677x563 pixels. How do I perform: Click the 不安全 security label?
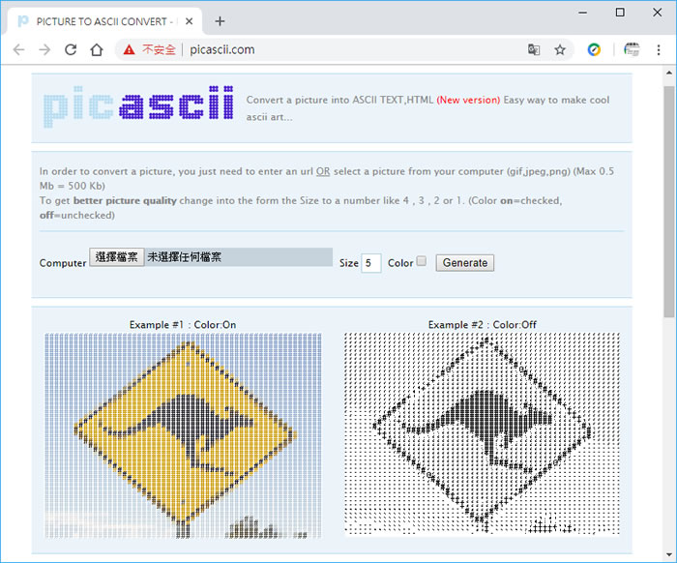(x=159, y=50)
